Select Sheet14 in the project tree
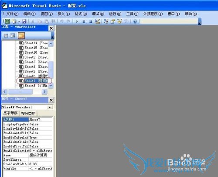This screenshot has width=218, height=177. [33, 43]
